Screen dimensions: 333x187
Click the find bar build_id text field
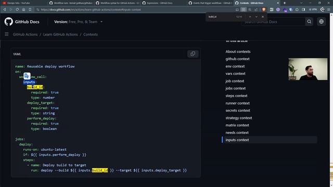[221, 17]
